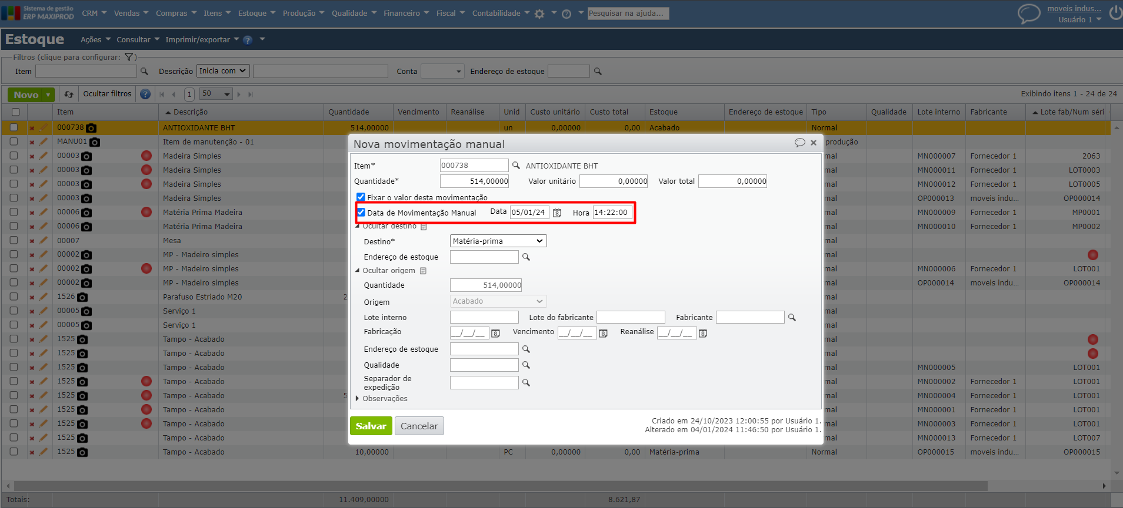Open the Descrição 'Inicia com' dropdown

click(222, 71)
